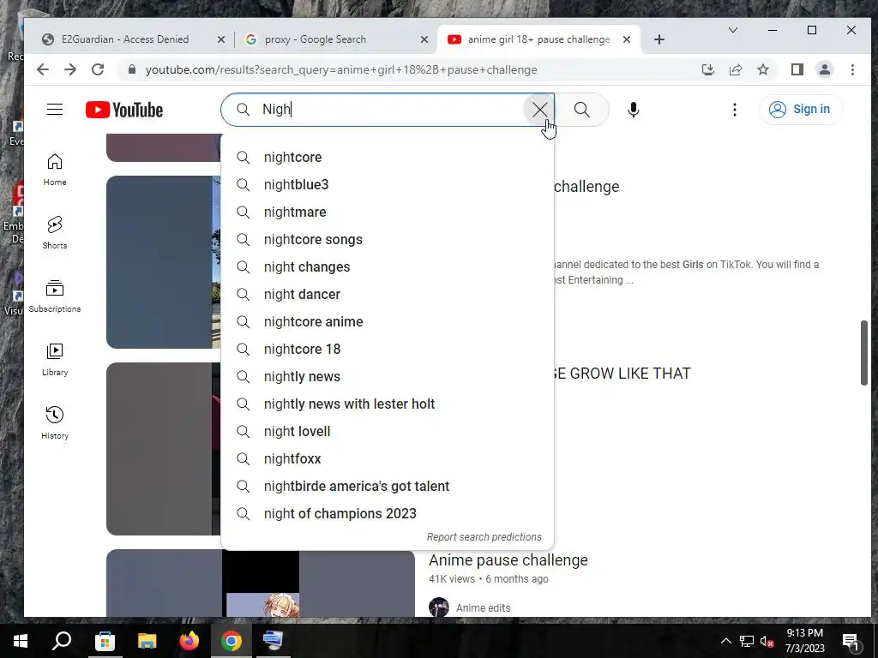
Task: Open File Explorer from the taskbar
Action: click(x=147, y=641)
